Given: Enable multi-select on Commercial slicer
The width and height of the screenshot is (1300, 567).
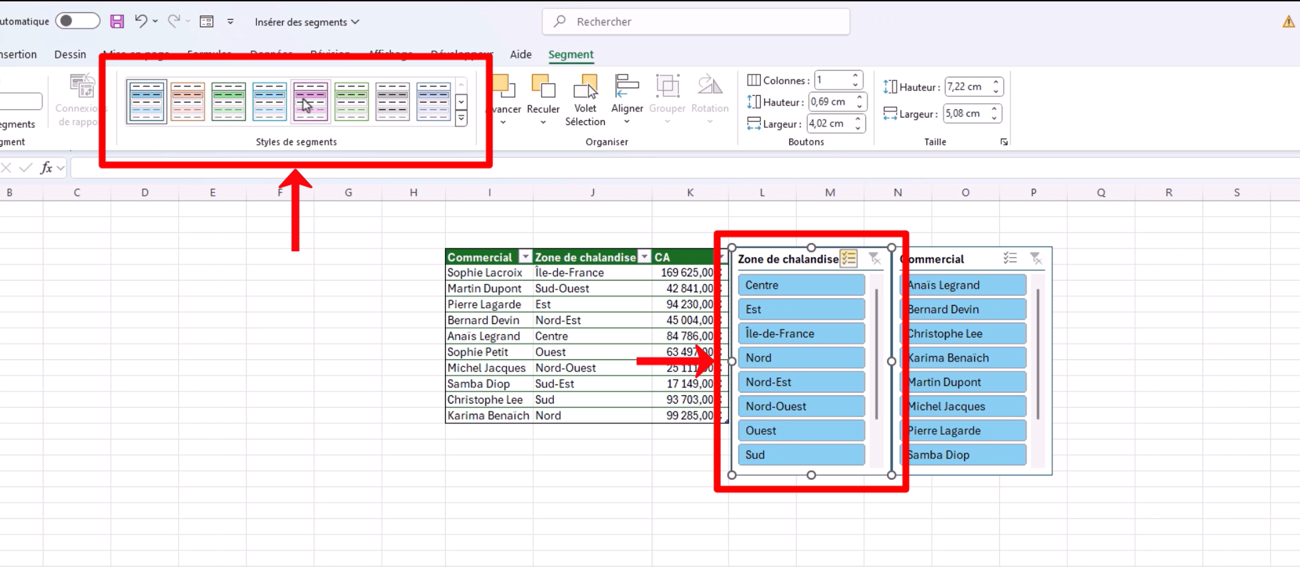Looking at the screenshot, I should (1010, 259).
